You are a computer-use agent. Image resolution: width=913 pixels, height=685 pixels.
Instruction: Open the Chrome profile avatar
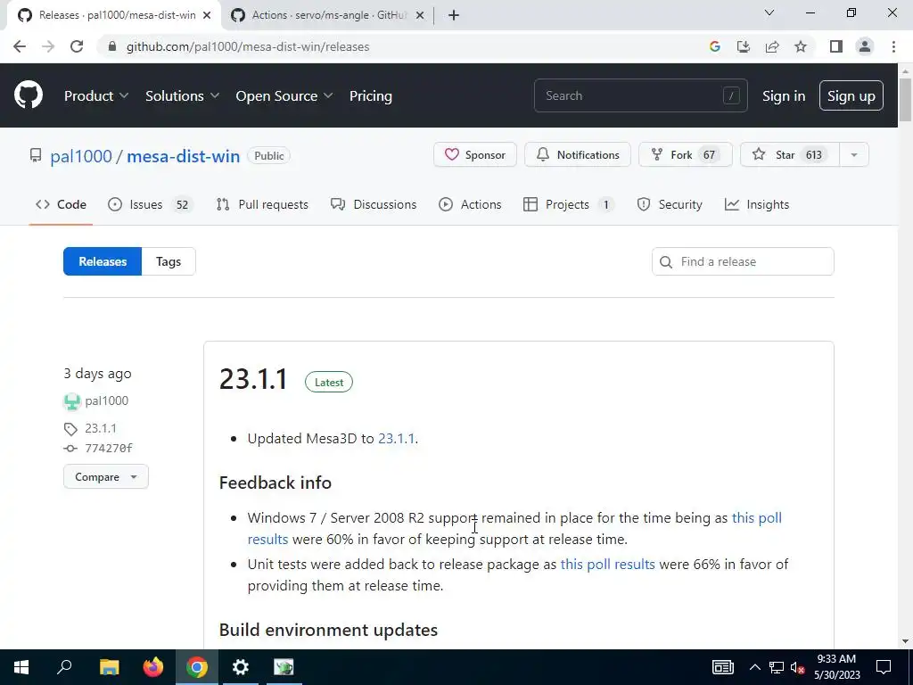[865, 46]
